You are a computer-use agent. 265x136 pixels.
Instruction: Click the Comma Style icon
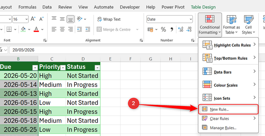(x=172, y=30)
